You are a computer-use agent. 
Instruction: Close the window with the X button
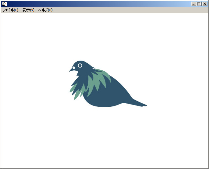point(204,4)
